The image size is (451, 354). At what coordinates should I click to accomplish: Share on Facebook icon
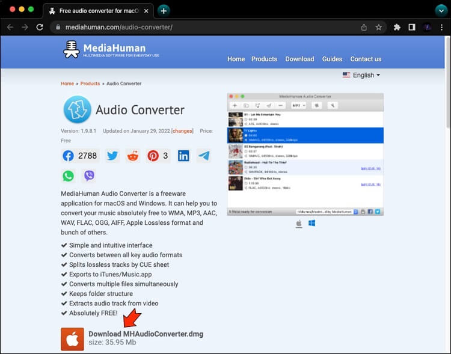[x=68, y=156]
